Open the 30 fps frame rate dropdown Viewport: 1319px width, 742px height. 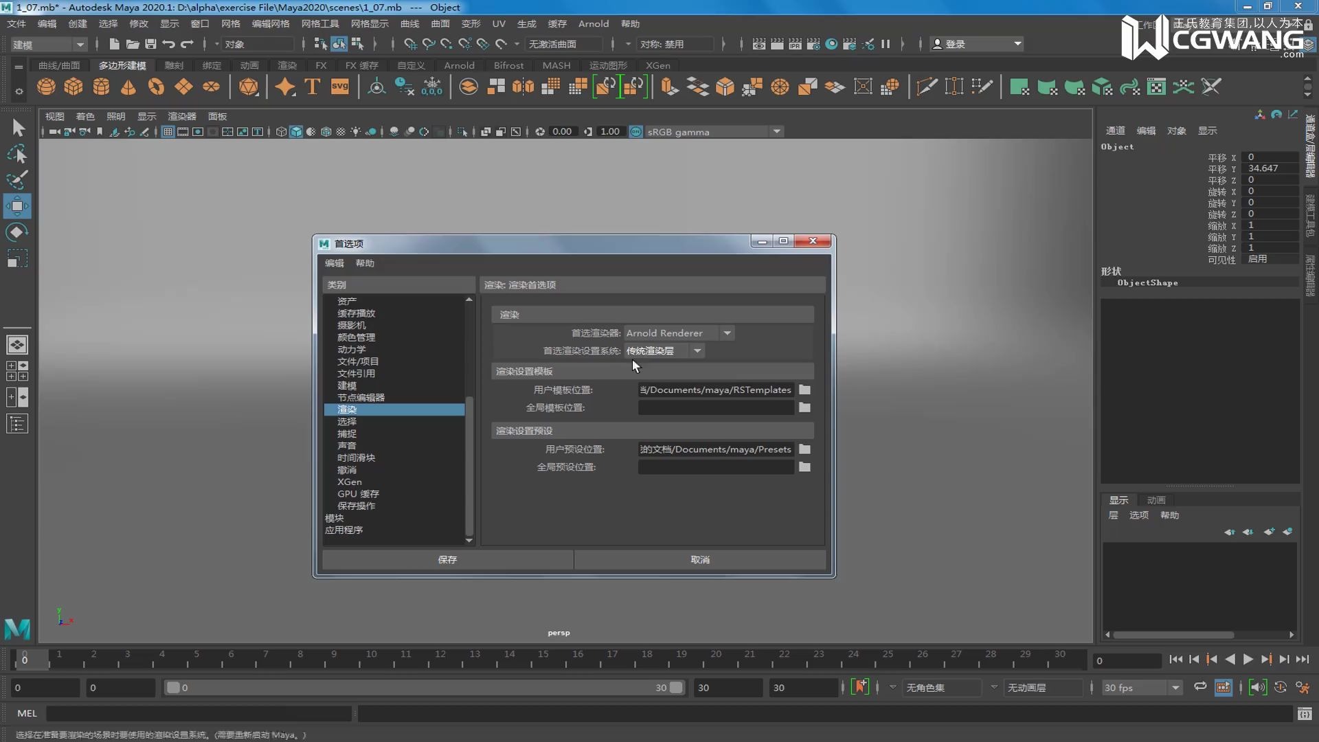[x=1141, y=688]
